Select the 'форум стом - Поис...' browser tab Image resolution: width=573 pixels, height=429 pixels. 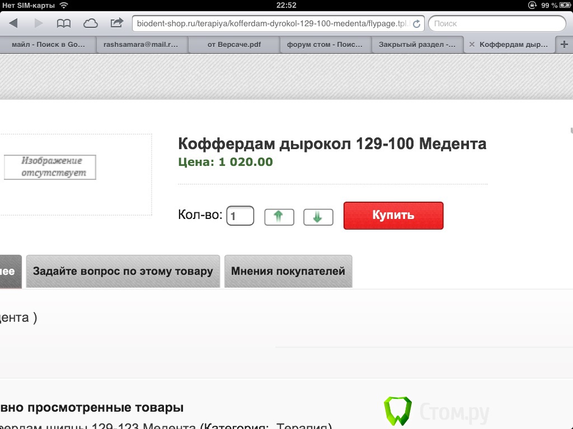[326, 45]
